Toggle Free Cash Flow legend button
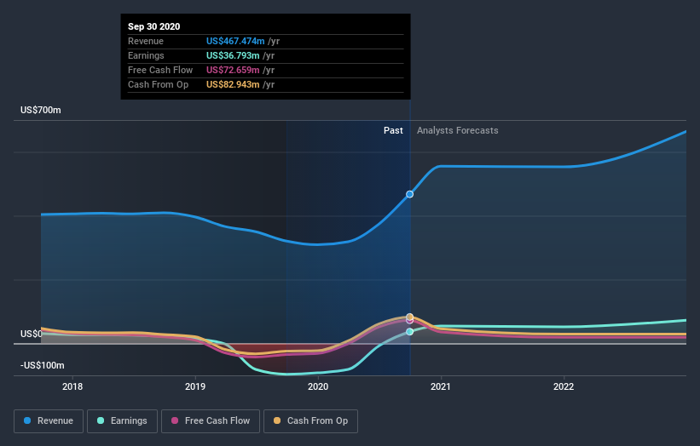This screenshot has width=700, height=446. tap(211, 421)
